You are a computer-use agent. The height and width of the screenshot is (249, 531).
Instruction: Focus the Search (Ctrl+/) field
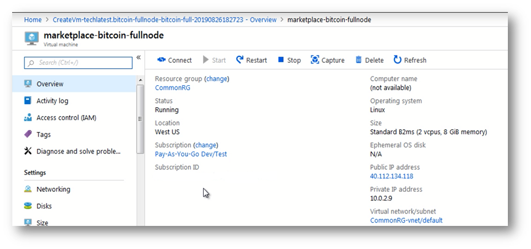click(x=78, y=63)
